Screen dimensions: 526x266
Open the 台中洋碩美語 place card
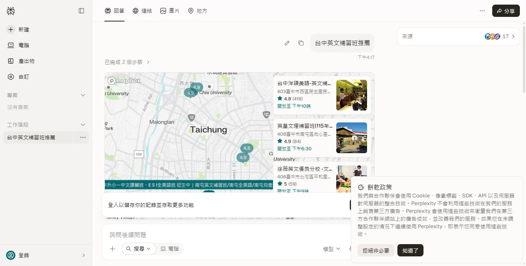coord(322,95)
